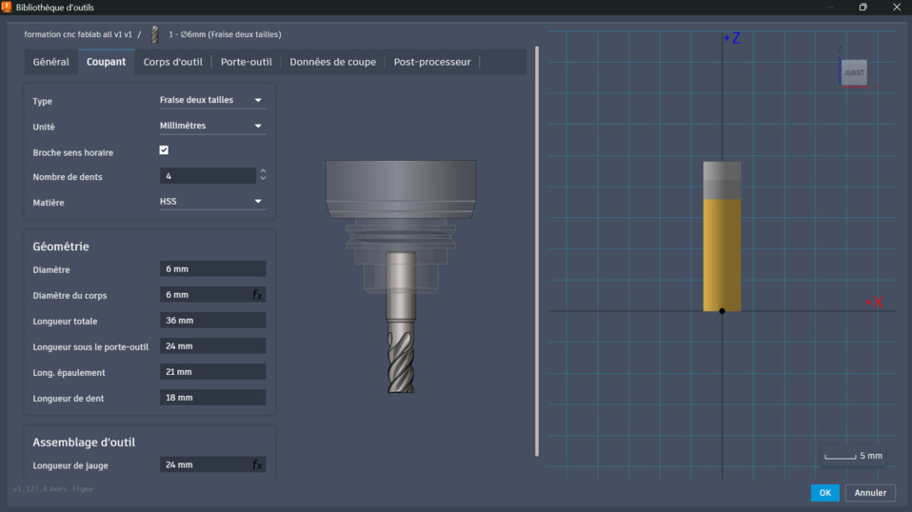Open fx expression for Diamètre du corps
Screen dimensions: 912x512
[x=257, y=295]
